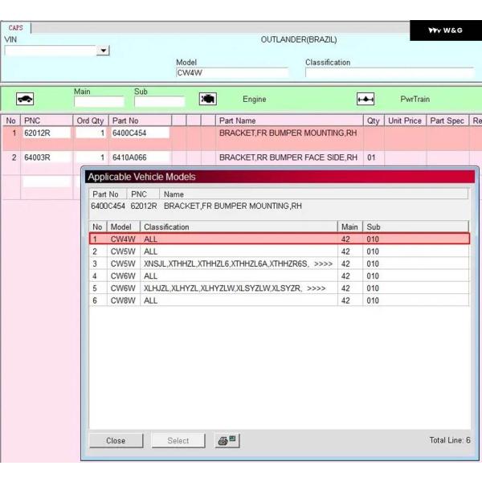The image size is (482, 482).
Task: Switch to the CAPS tab
Action: click(x=16, y=27)
